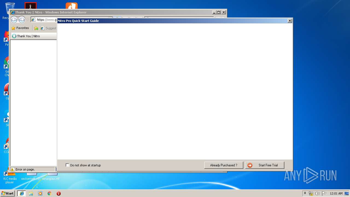This screenshot has height=197, width=350.
Task: Go forward in the Internet Explorer window
Action: pyautogui.click(x=22, y=19)
